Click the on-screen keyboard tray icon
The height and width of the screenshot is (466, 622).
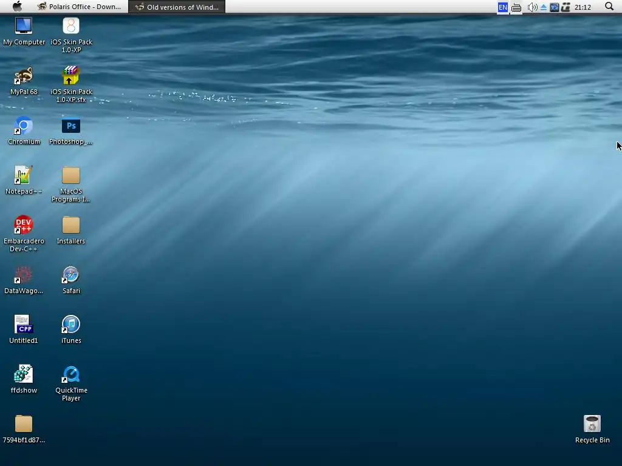point(516,7)
